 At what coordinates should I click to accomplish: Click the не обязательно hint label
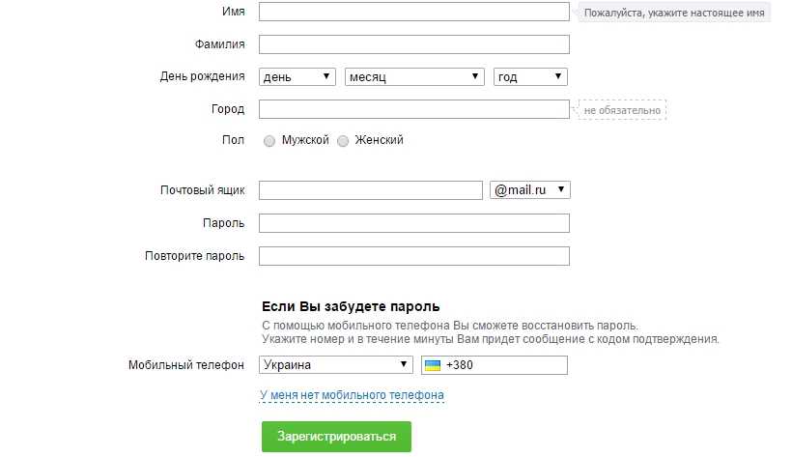(623, 110)
